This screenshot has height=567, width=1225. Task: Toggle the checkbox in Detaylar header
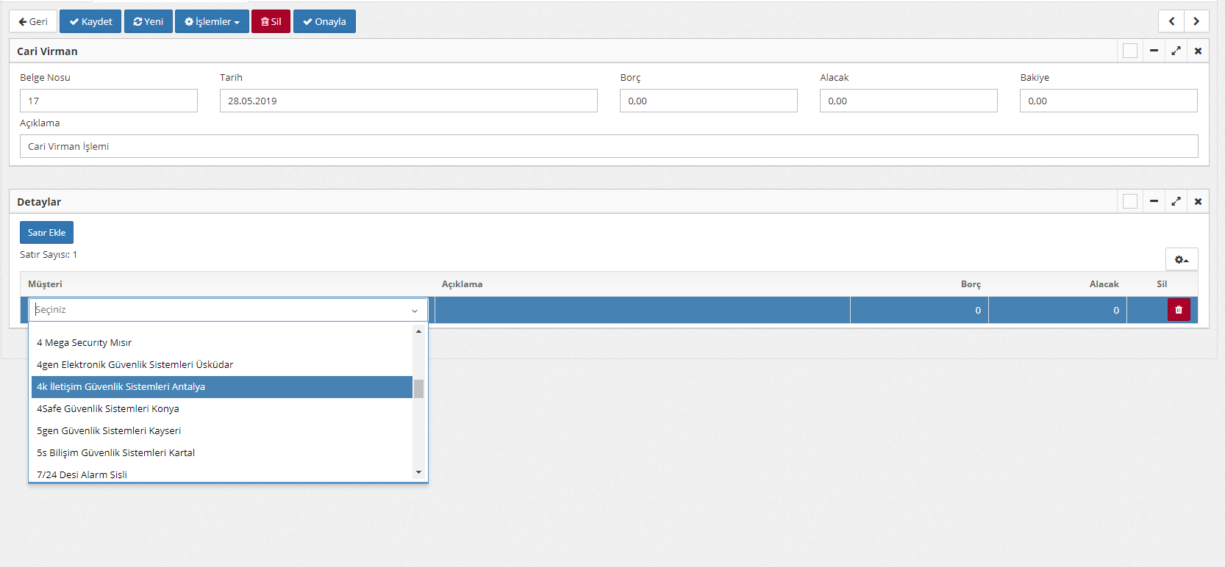click(1130, 201)
